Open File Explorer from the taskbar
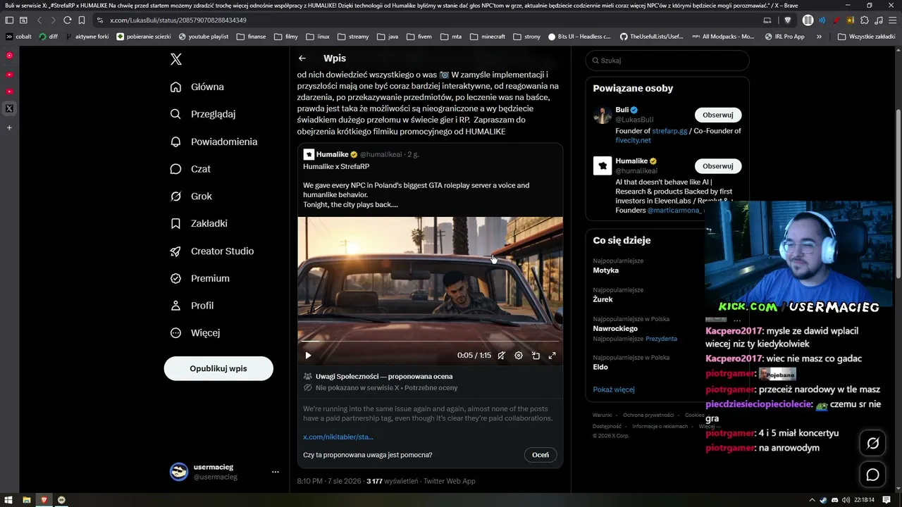The image size is (902, 507). [x=26, y=500]
